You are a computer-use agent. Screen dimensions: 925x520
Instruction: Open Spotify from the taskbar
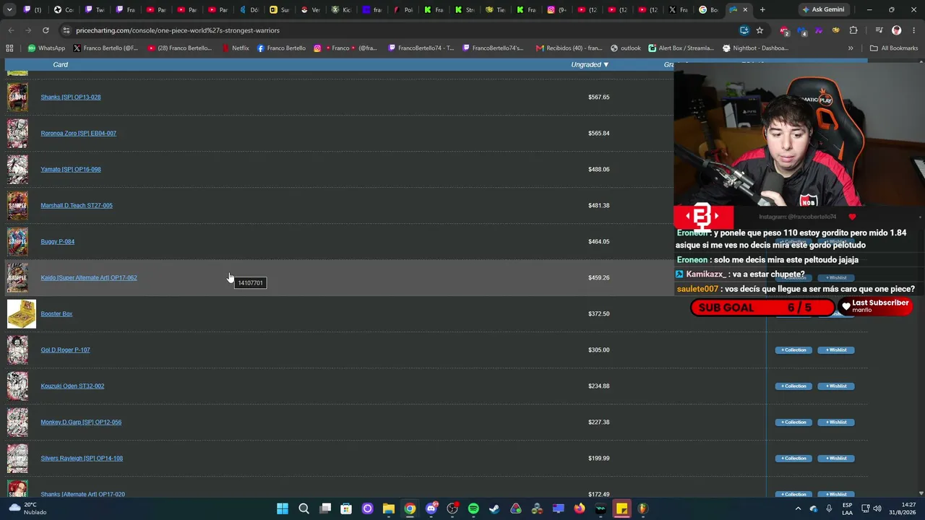[473, 508]
